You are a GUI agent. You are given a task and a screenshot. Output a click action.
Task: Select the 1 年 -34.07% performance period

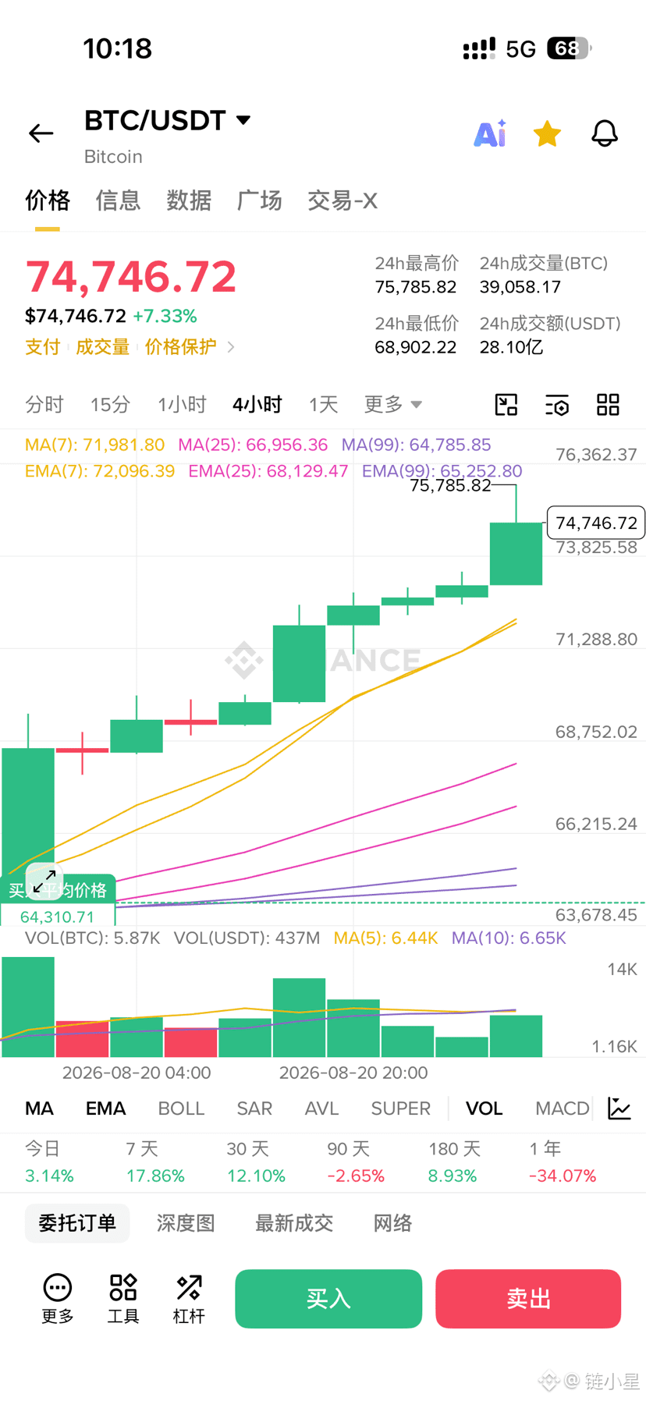tap(563, 1162)
